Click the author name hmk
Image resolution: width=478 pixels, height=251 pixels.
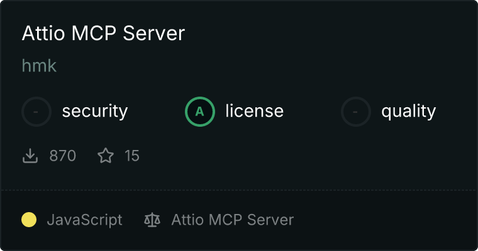click(x=39, y=66)
